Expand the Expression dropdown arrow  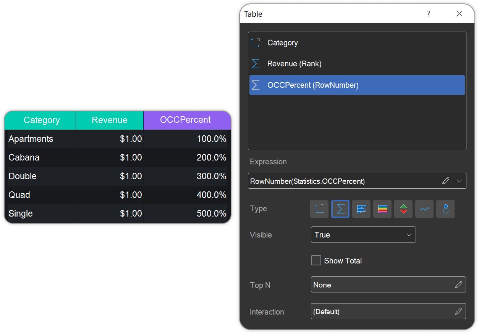click(459, 181)
